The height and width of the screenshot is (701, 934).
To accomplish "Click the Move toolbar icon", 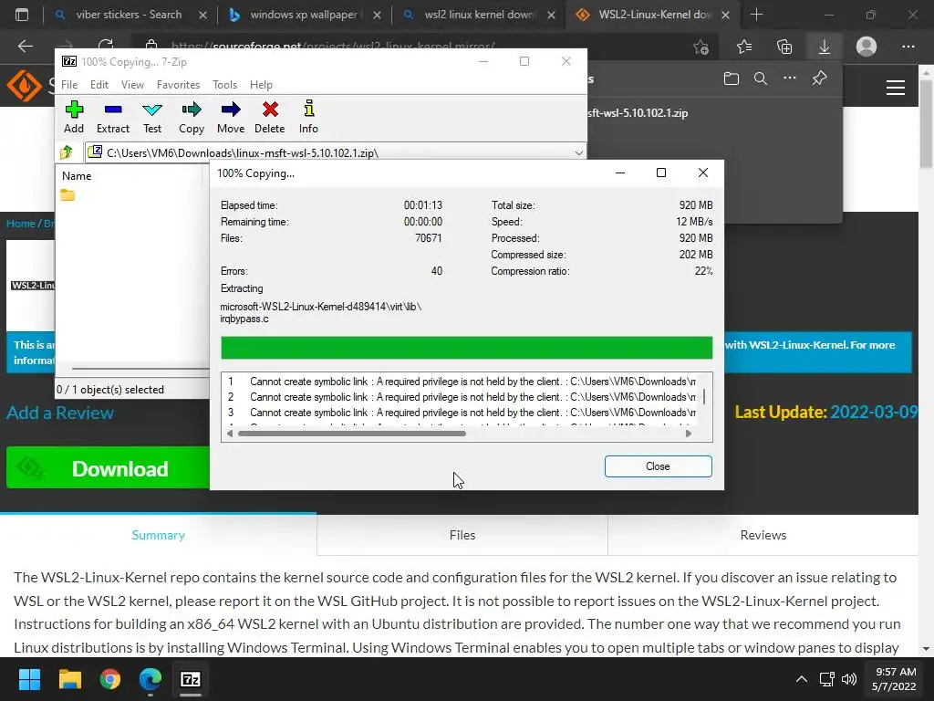I will point(231,118).
